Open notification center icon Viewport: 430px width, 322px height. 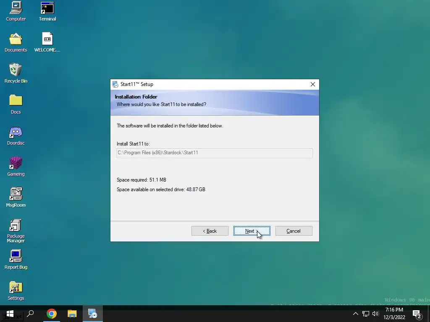click(x=417, y=314)
